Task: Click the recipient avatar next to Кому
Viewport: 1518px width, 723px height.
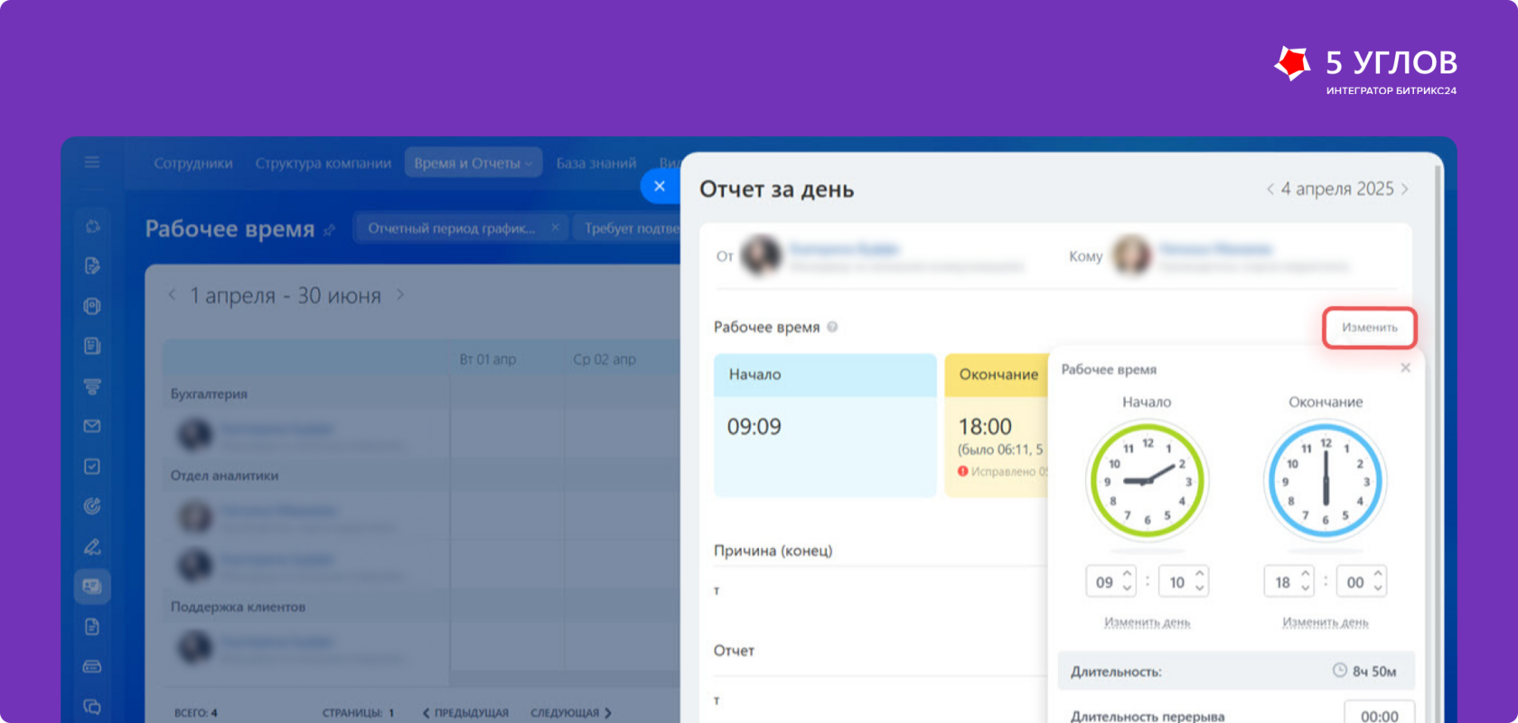Action: coord(1131,255)
